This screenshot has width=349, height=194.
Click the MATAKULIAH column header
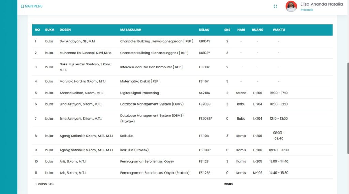[131, 30]
